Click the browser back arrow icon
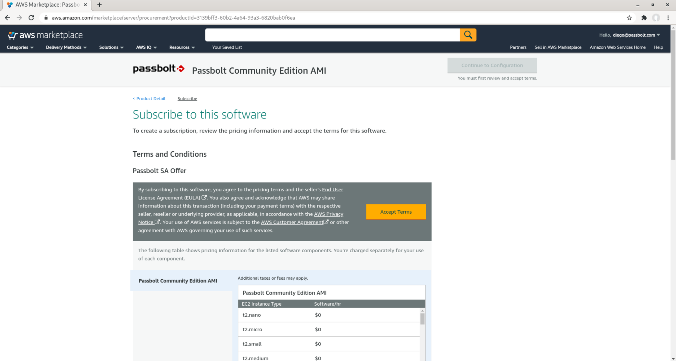676x361 pixels. pyautogui.click(x=8, y=17)
